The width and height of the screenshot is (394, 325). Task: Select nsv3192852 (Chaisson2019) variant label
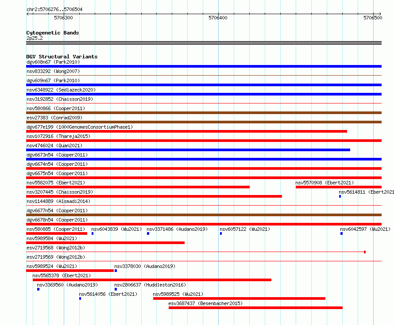(x=60, y=99)
